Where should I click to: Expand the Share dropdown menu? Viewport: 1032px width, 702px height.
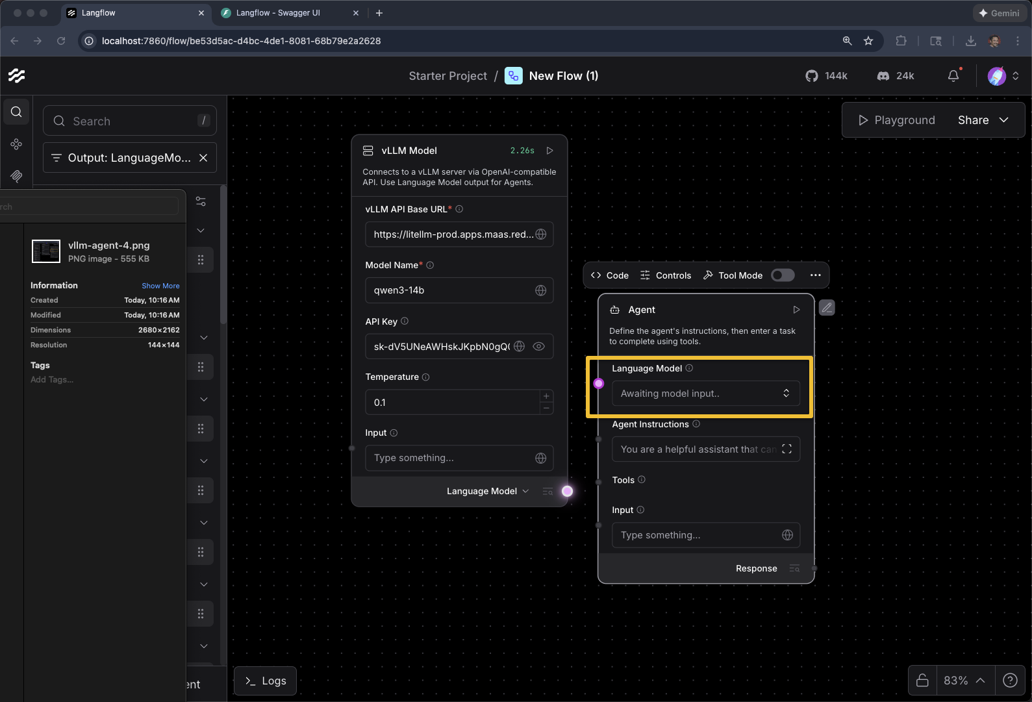[x=1003, y=120]
